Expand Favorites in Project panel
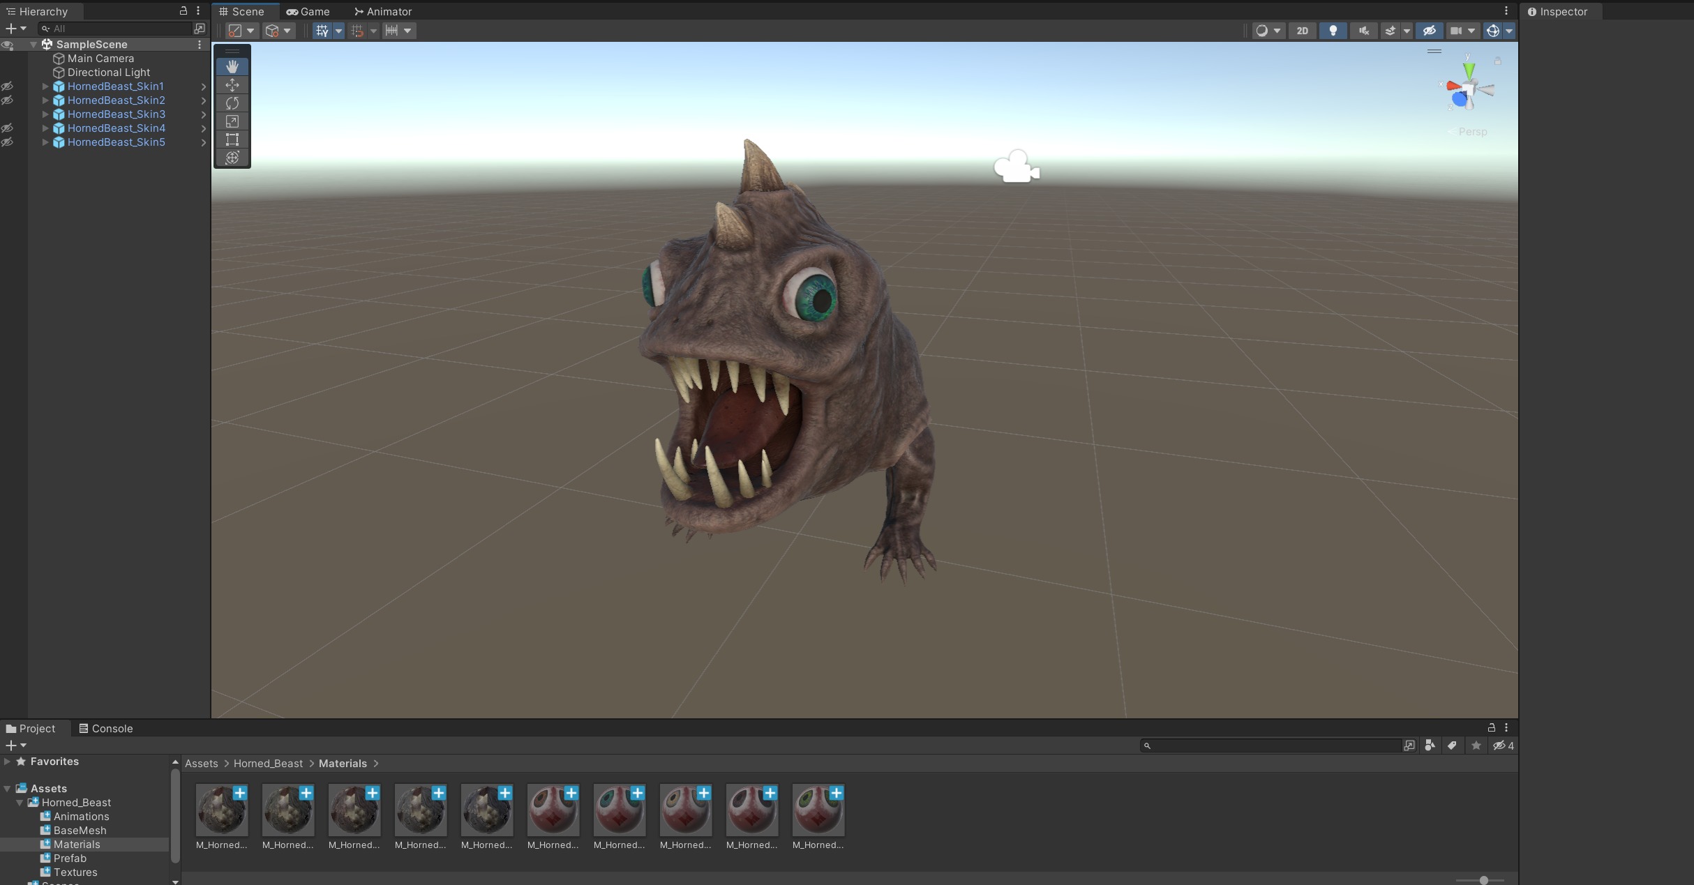The height and width of the screenshot is (885, 1694). (7, 762)
